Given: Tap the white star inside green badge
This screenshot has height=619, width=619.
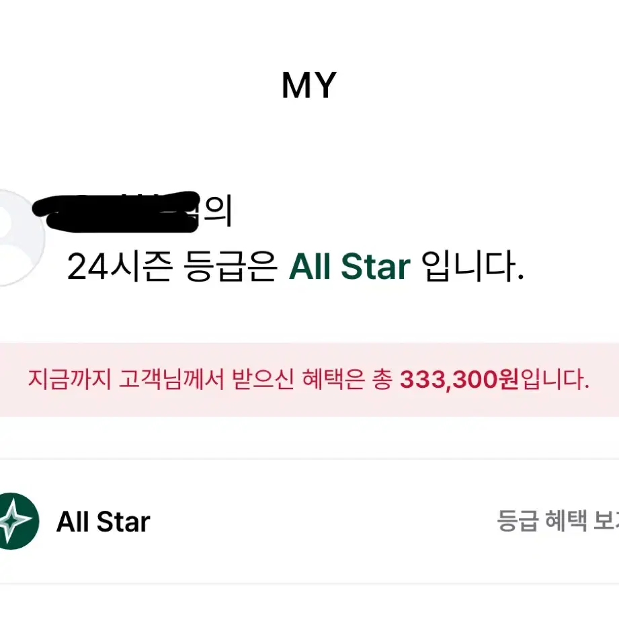Looking at the screenshot, I should pyautogui.click(x=13, y=521).
